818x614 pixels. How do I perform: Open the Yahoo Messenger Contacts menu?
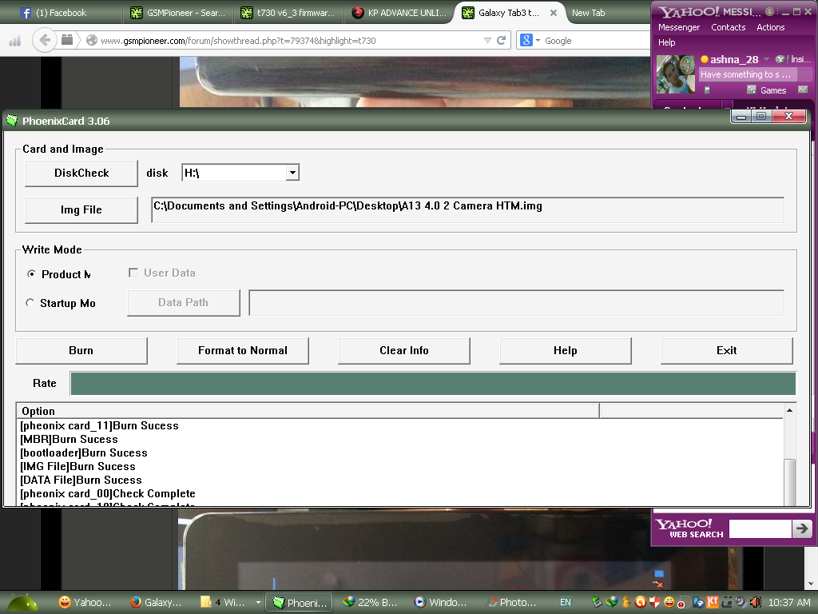[728, 27]
